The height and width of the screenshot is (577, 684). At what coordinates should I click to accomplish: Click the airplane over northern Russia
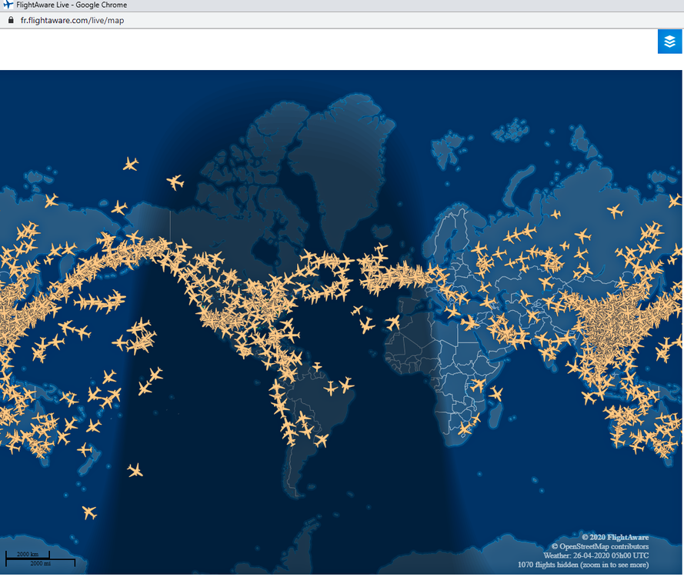[615, 210]
